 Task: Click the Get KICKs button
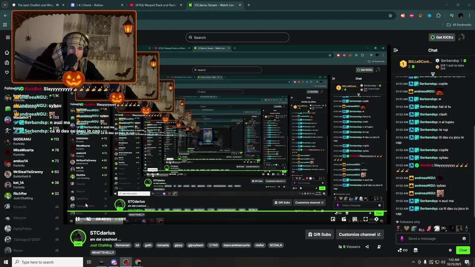tap(442, 37)
